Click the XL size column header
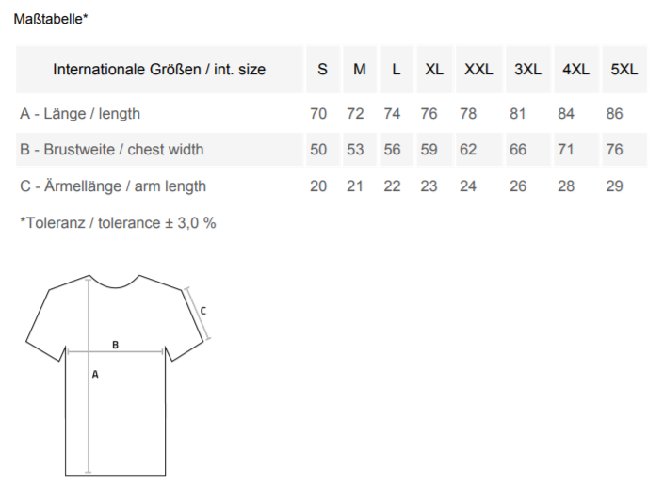 click(434, 69)
